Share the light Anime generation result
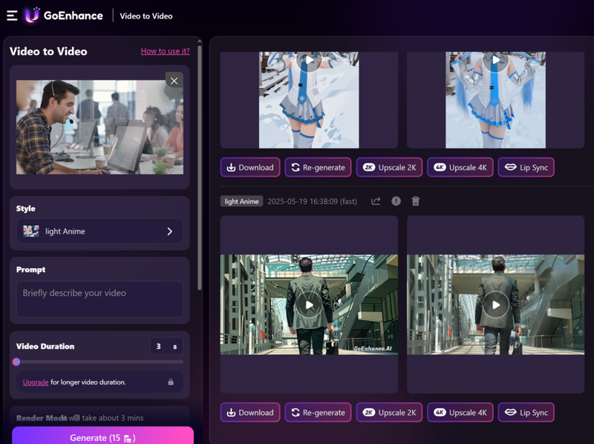This screenshot has width=594, height=444. [376, 201]
